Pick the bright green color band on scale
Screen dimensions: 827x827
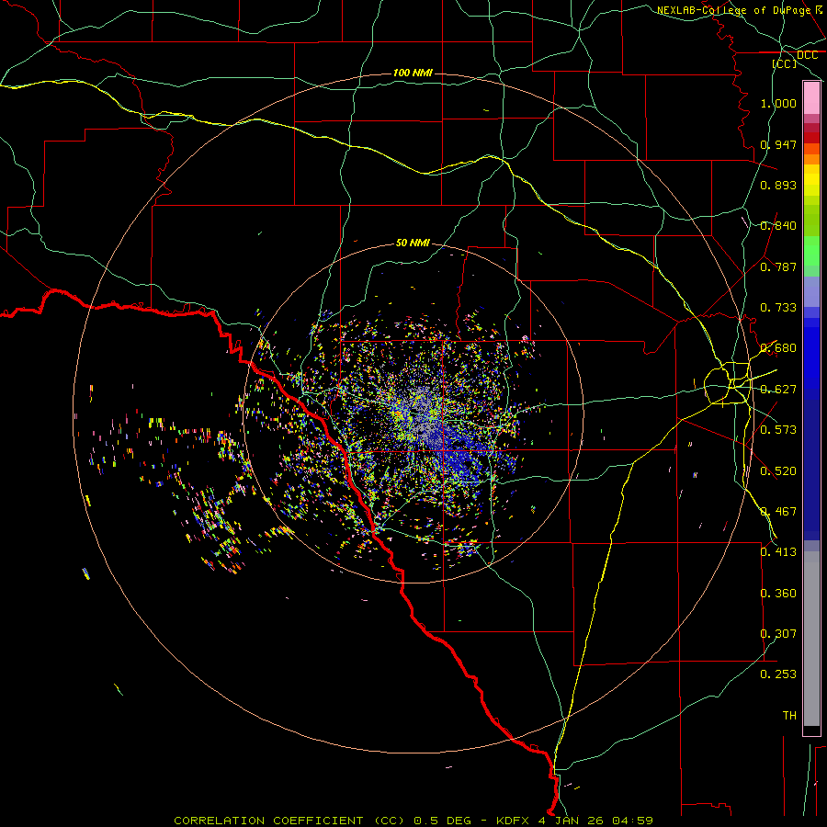coord(811,251)
